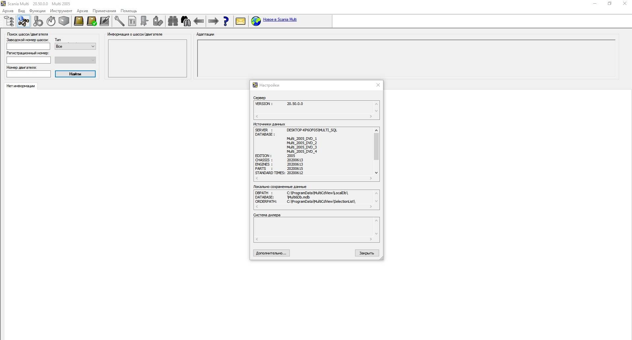Click Закрыть button in Настройки dialog
This screenshot has width=632, height=340.
[x=367, y=253]
